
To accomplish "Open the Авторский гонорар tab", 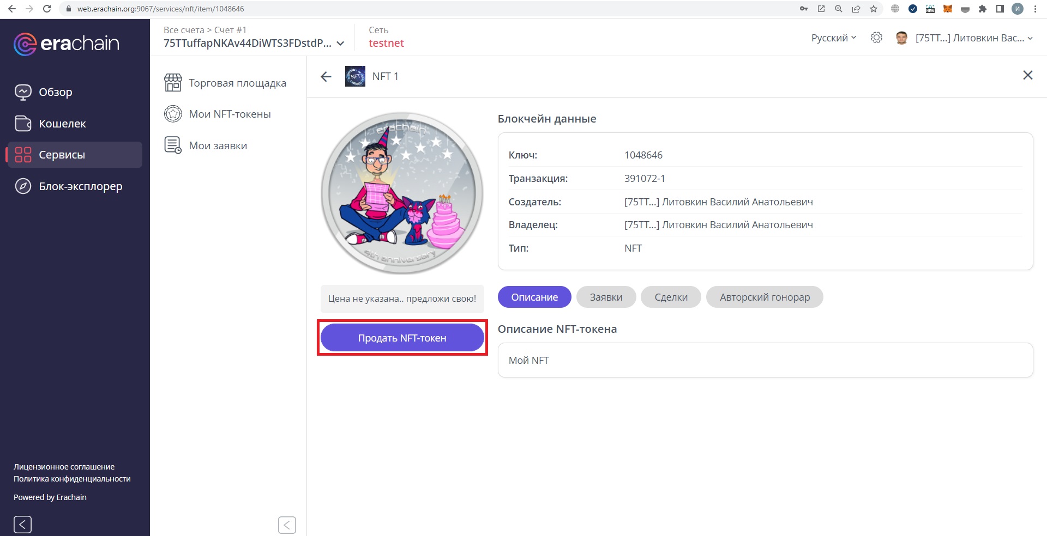I will tap(764, 297).
